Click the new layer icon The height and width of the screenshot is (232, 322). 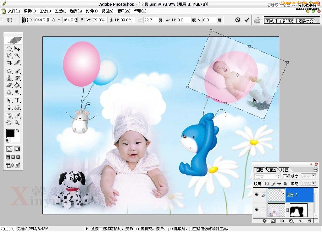[x=301, y=221]
